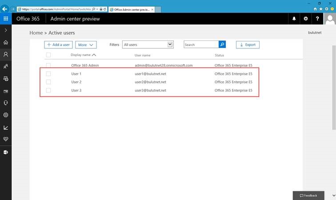Open User 1 display name

[76, 74]
